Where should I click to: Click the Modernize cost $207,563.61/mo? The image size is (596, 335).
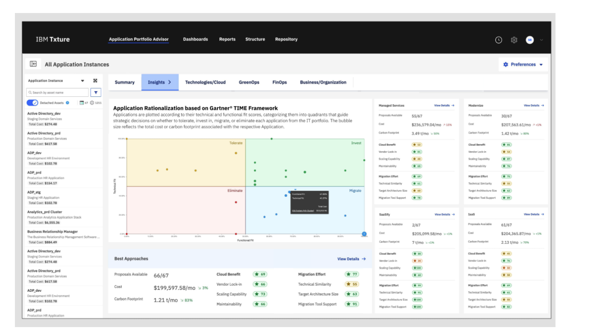[x=516, y=125]
